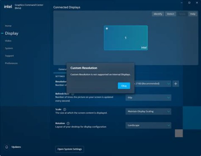Click the Intel logo
This screenshot has height=156, width=201.
8,6
